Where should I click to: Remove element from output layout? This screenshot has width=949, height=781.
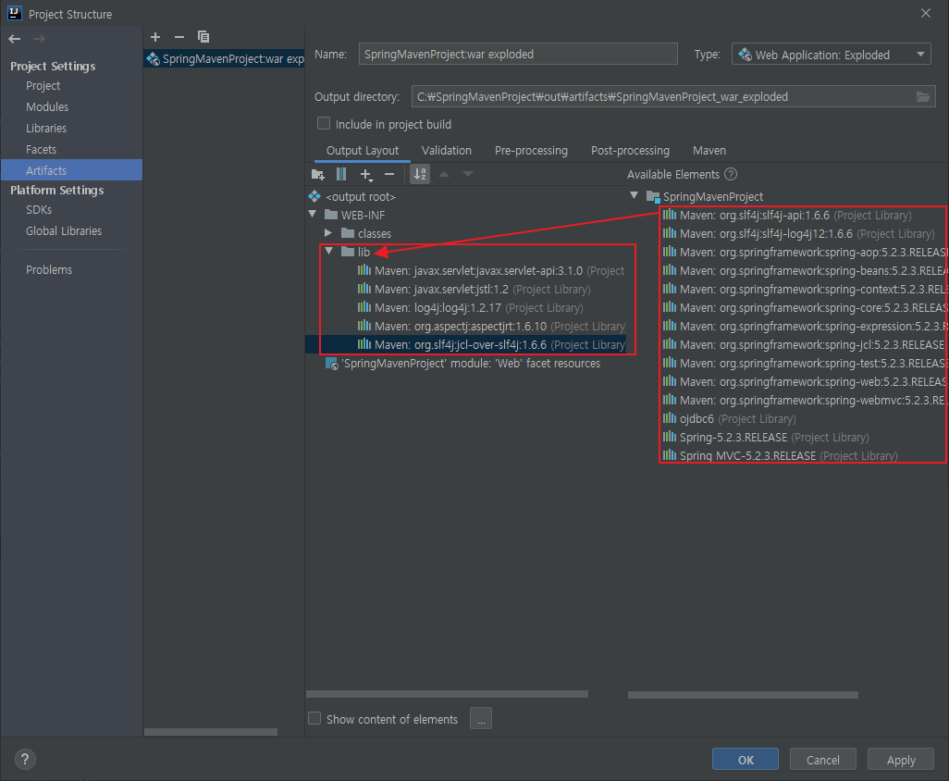point(389,174)
